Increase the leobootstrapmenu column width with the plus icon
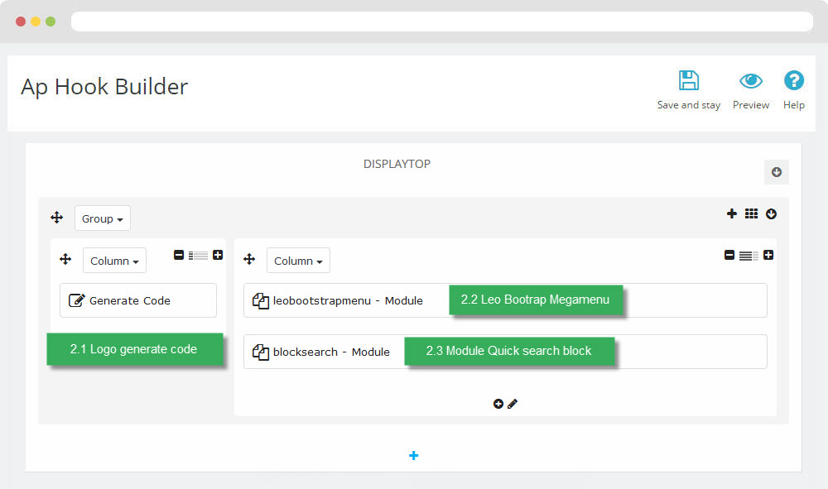Screen dimensions: 828x489 click(x=768, y=256)
